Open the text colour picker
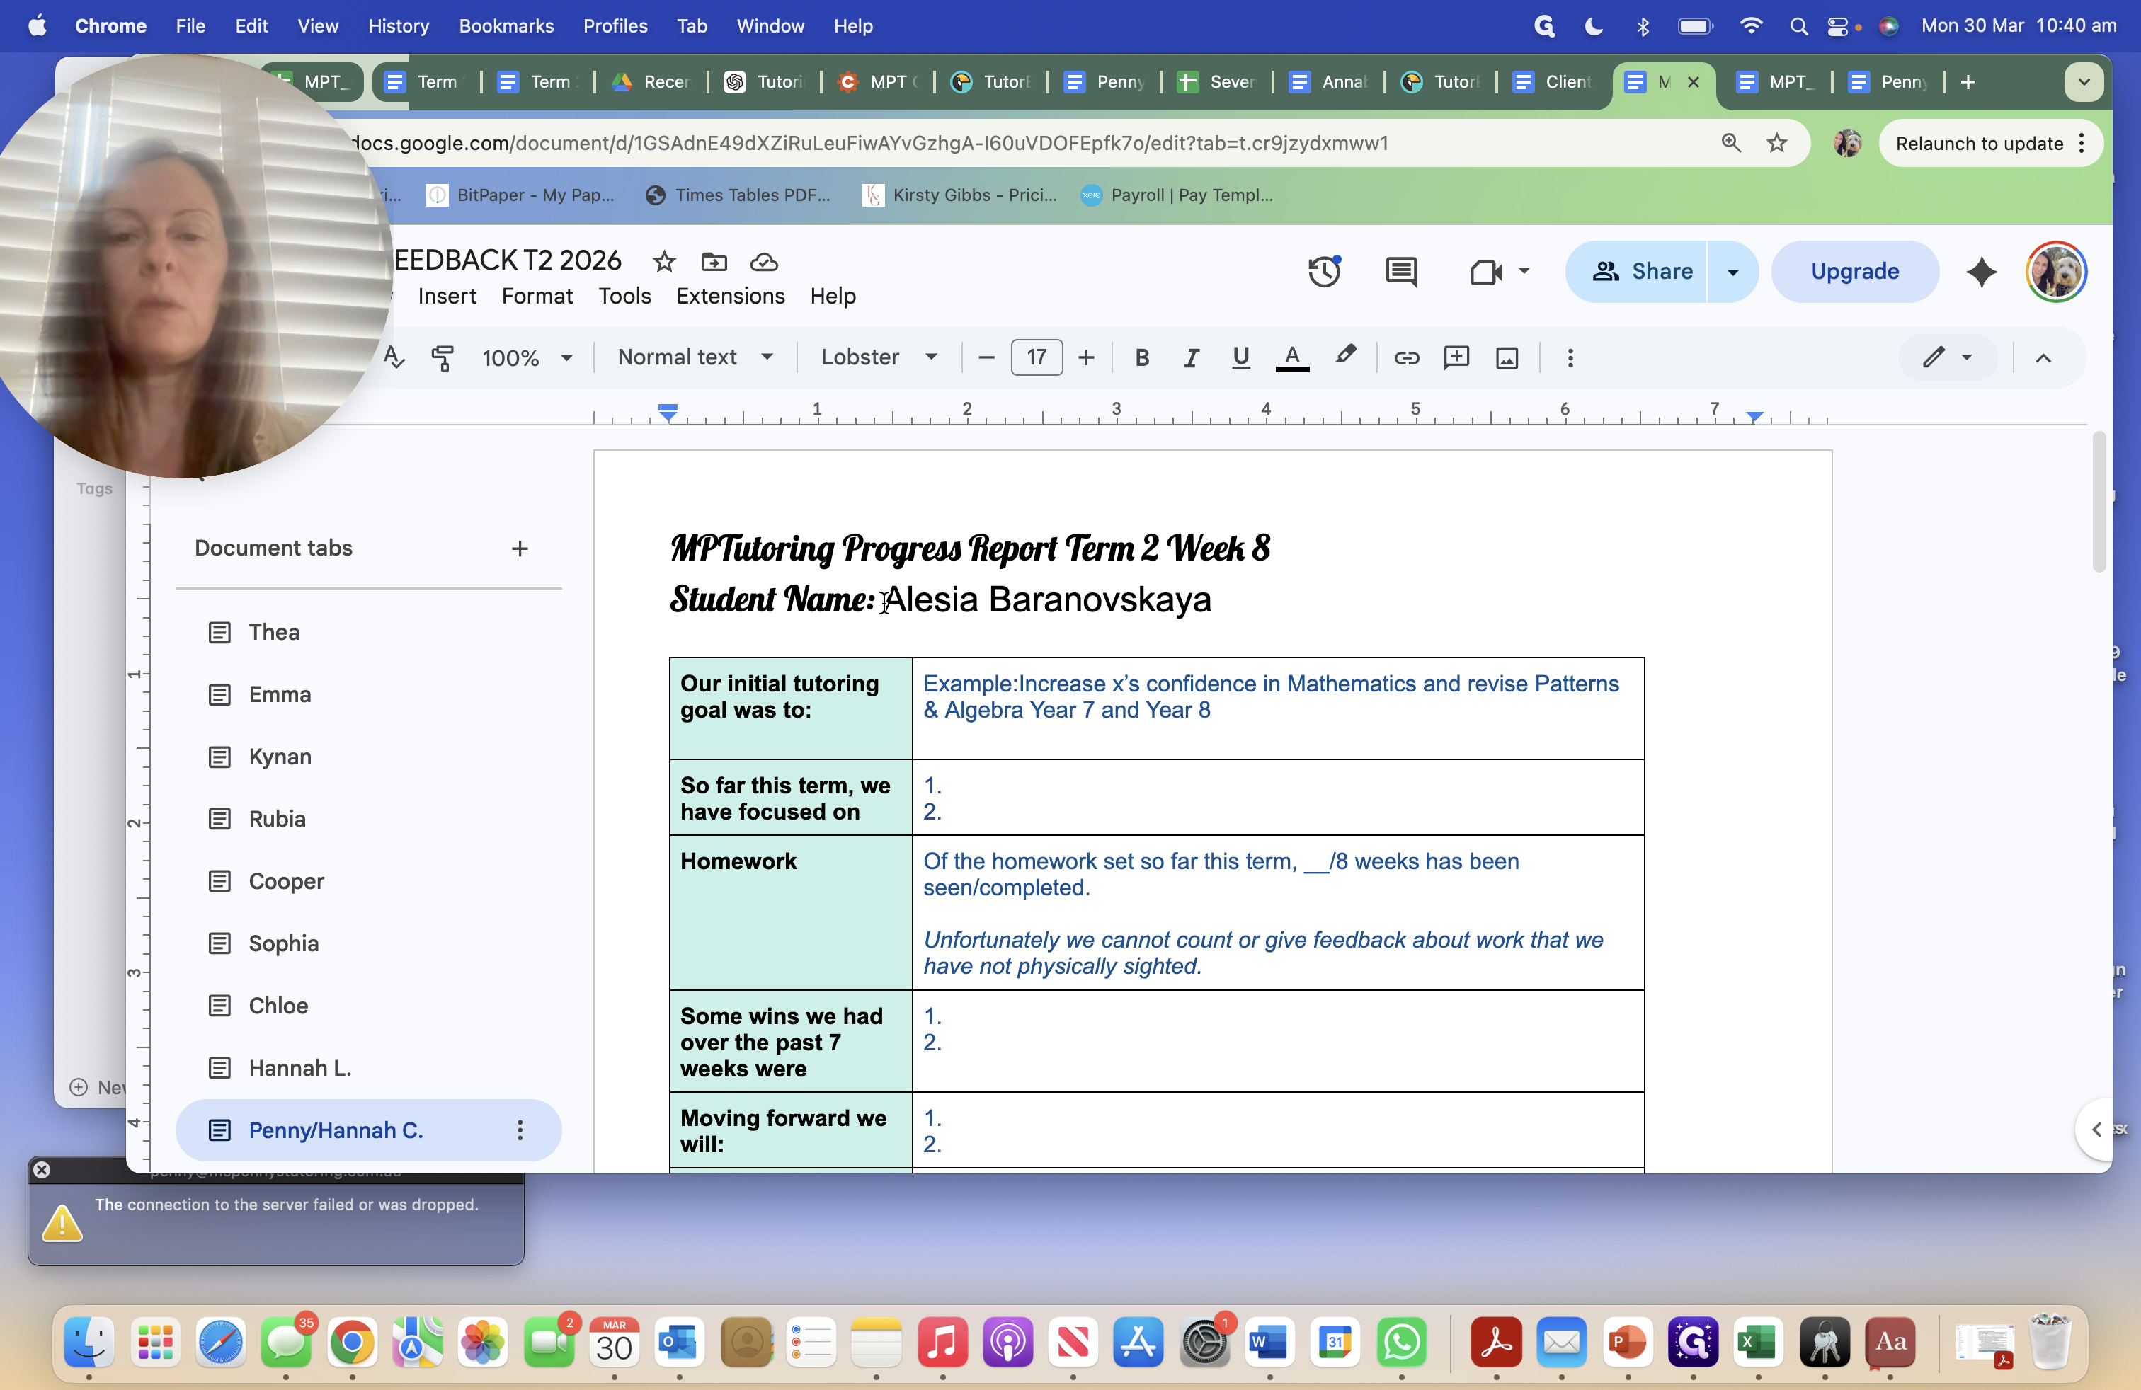 point(1292,358)
